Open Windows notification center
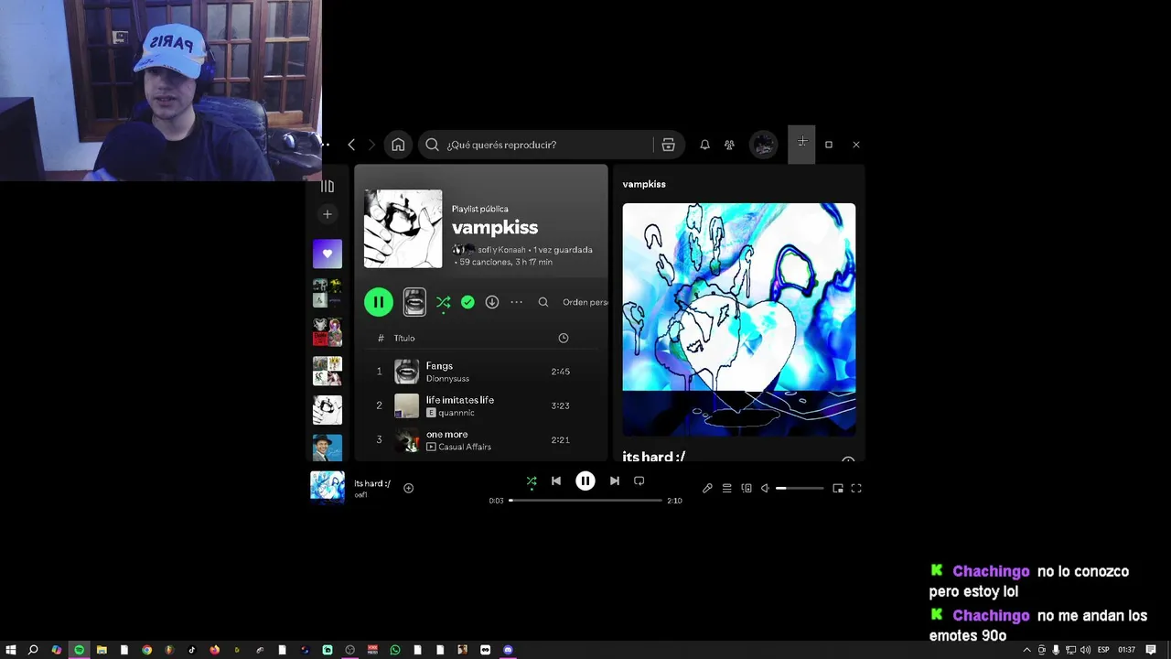Screen dimensions: 1171x659 (1151, 650)
